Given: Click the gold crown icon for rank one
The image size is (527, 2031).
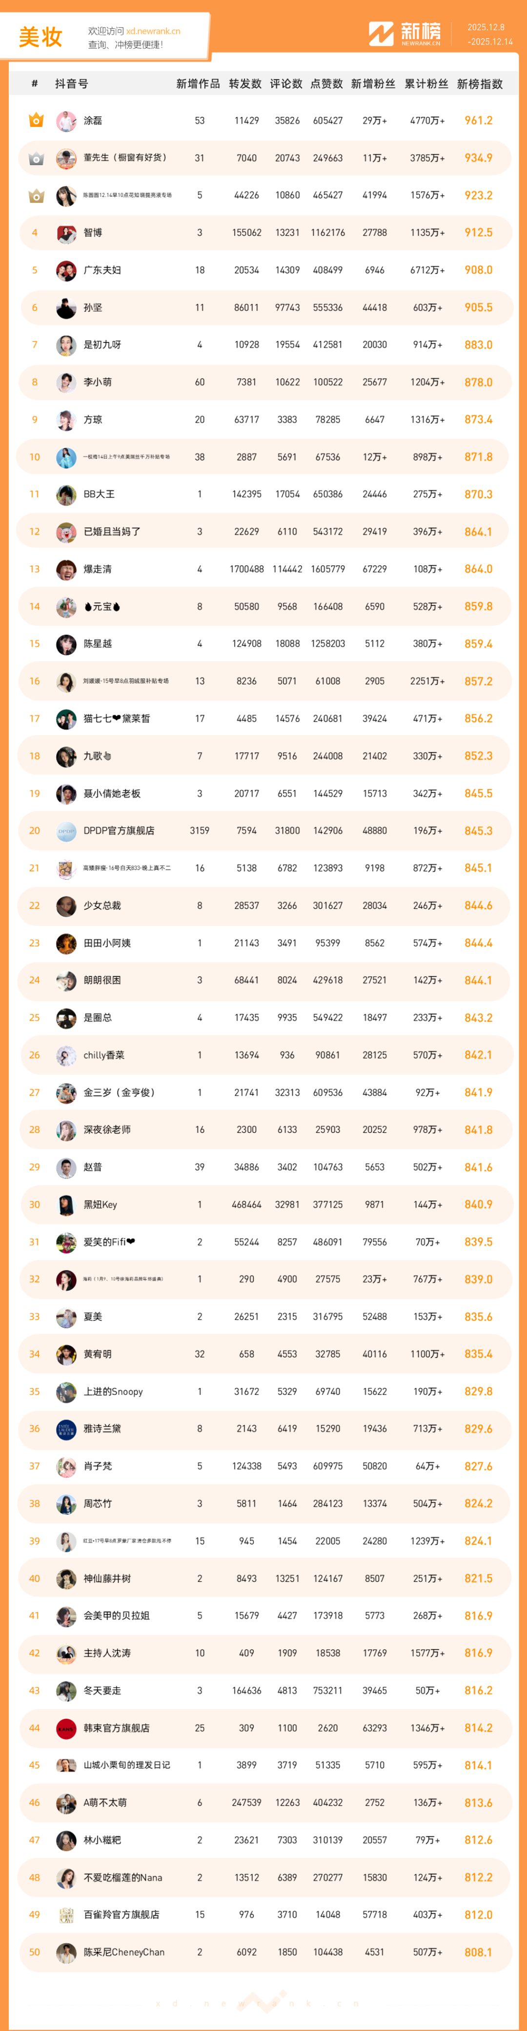Looking at the screenshot, I should (36, 121).
